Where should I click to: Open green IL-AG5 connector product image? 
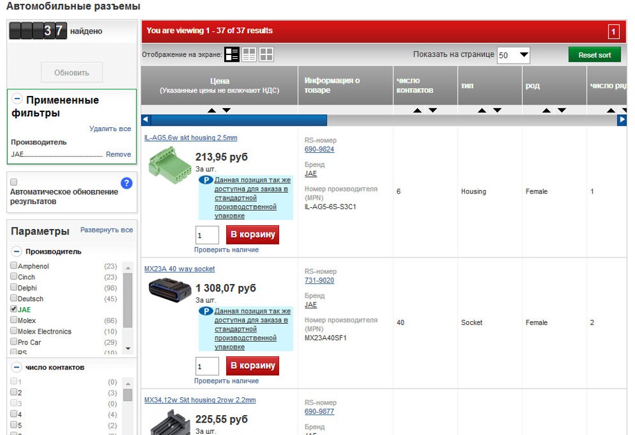pyautogui.click(x=170, y=166)
